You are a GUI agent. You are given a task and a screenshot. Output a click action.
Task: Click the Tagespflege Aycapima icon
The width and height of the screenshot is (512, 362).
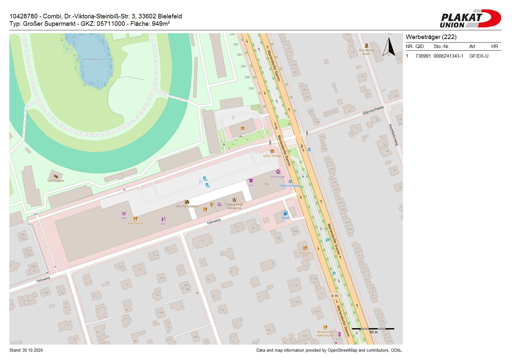(234, 200)
